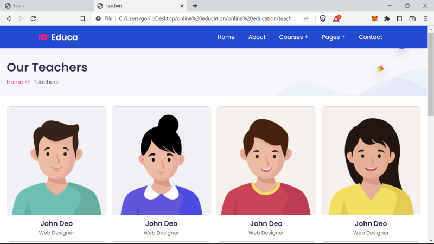
Task: Click teacher photo with red shirt
Action: point(266,160)
